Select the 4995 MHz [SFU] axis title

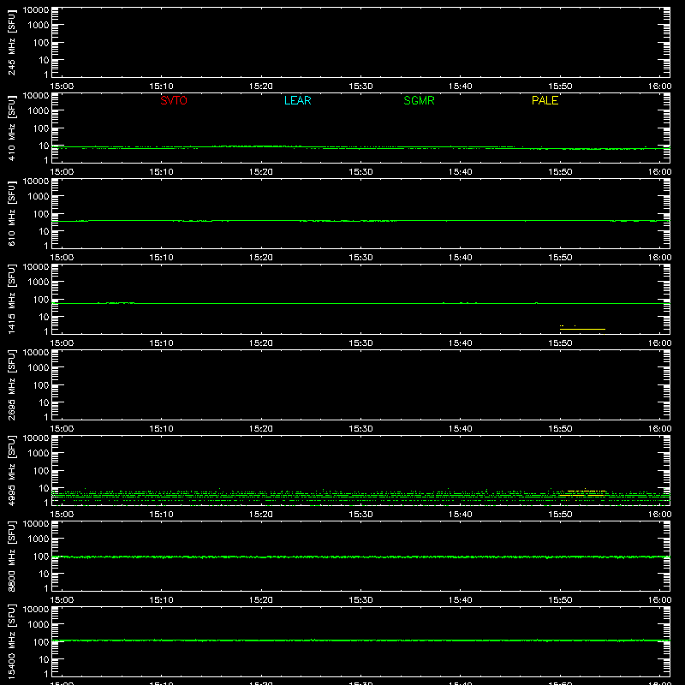(x=11, y=470)
